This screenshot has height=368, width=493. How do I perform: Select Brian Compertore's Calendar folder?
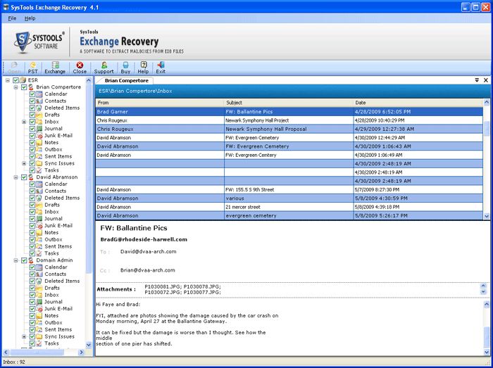point(56,94)
